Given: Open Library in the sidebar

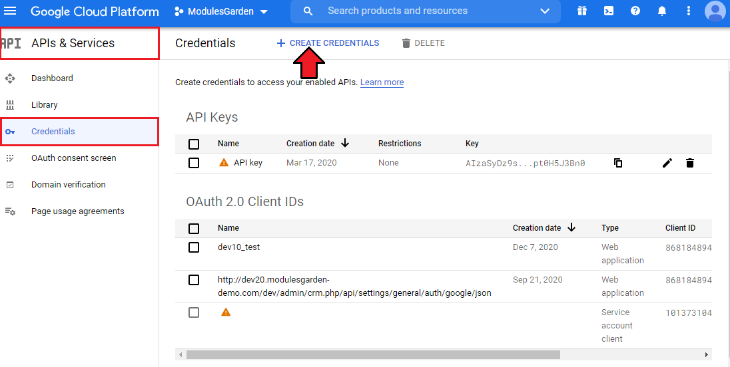Looking at the screenshot, I should 45,105.
